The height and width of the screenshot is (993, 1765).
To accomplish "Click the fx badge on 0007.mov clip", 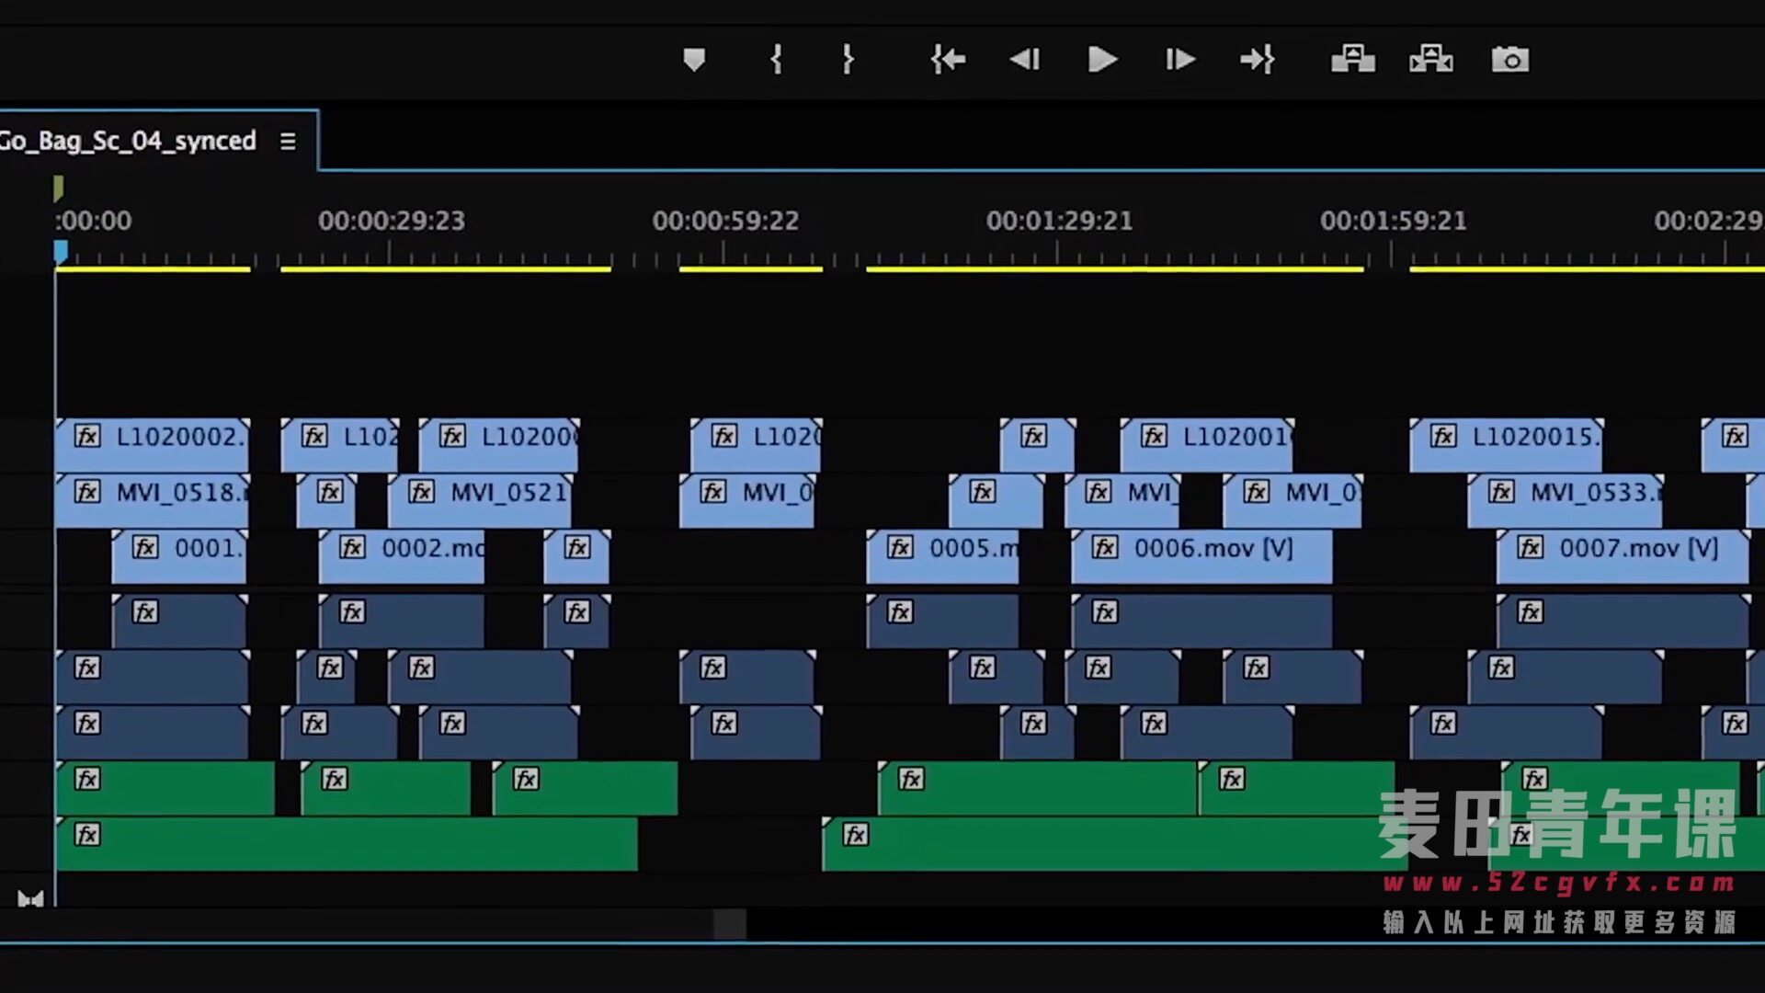I will [1530, 548].
